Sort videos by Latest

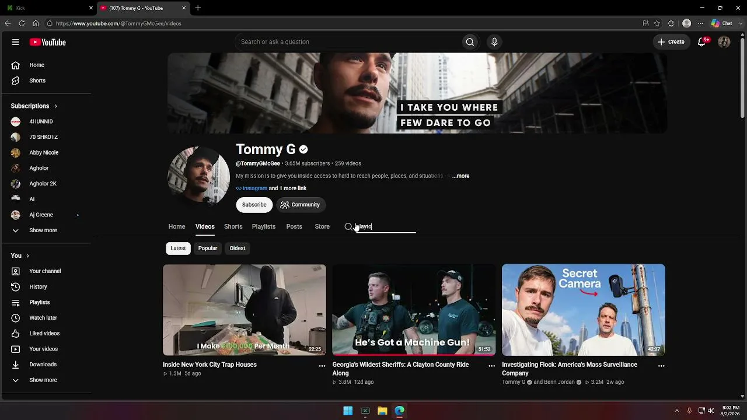178,249
